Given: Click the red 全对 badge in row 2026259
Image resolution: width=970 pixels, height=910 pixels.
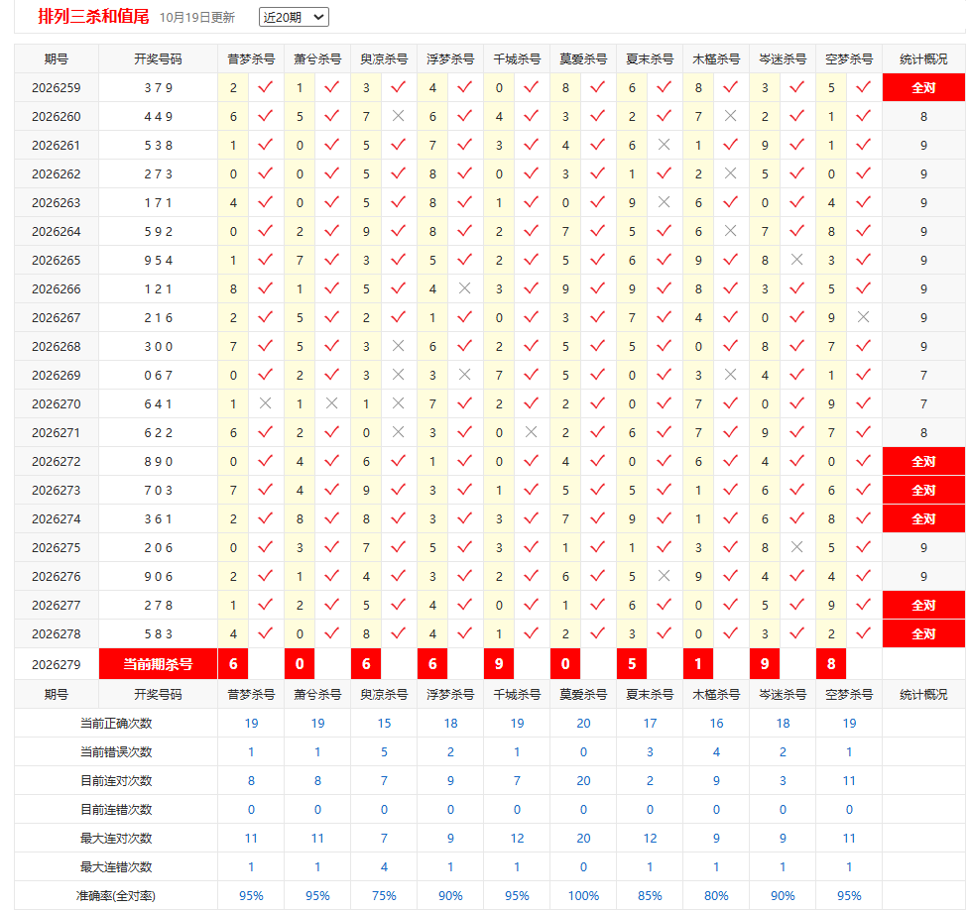Looking at the screenshot, I should [923, 88].
